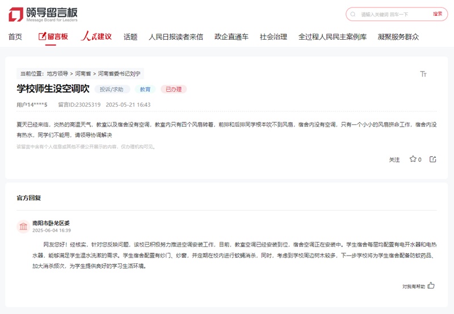Image resolution: width=454 pixels, height=314 pixels.
Task: Click the search magnifier icon
Action: pyautogui.click(x=354, y=14)
